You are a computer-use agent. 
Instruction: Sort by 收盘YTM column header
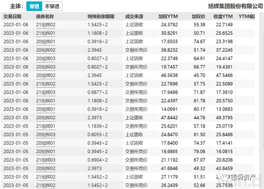point(223,17)
